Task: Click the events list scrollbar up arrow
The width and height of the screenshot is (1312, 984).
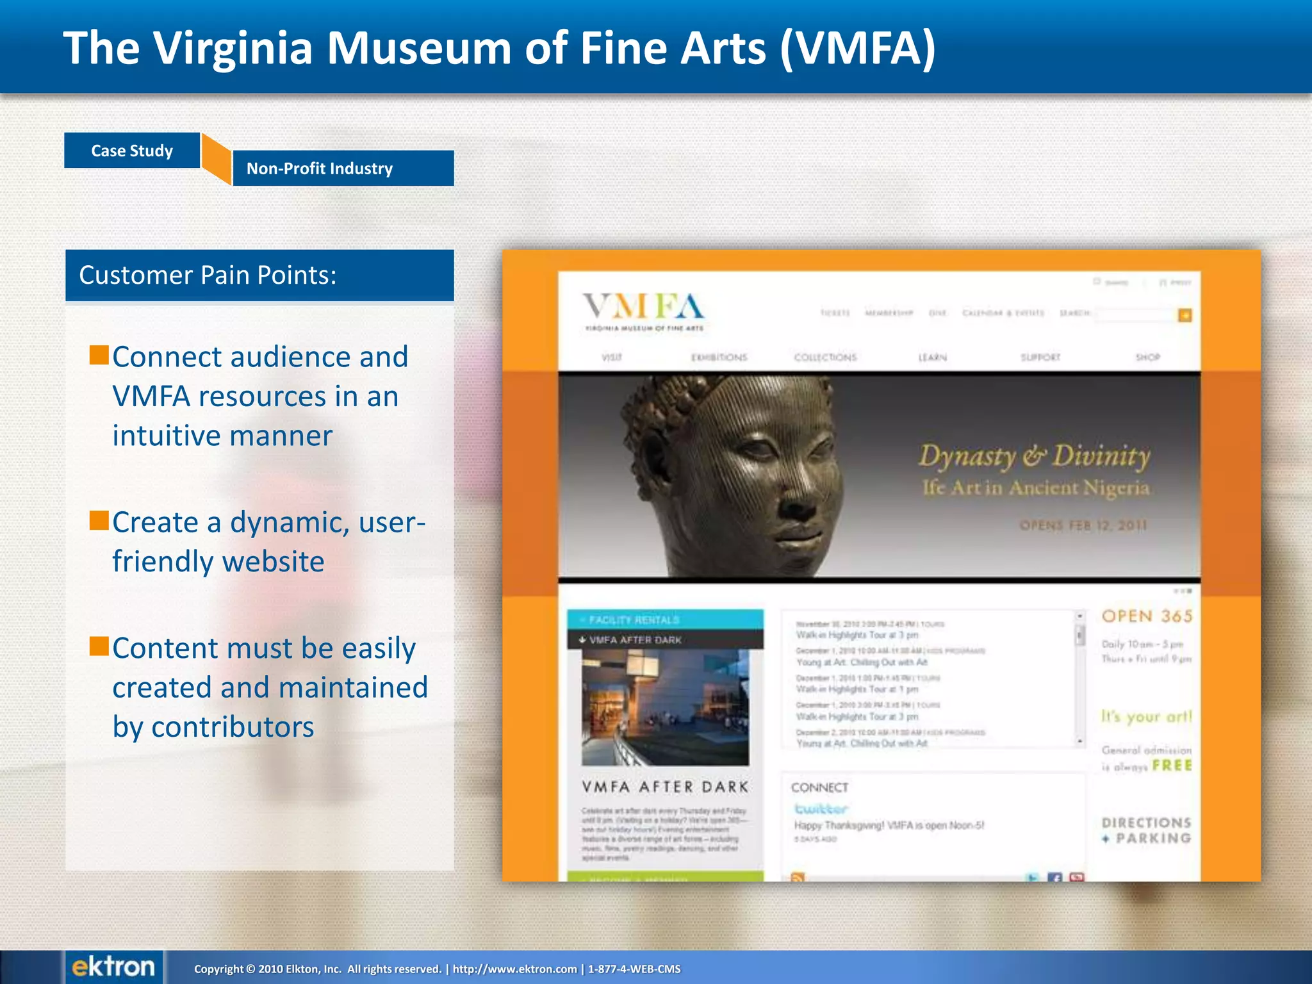Action: (x=1079, y=616)
